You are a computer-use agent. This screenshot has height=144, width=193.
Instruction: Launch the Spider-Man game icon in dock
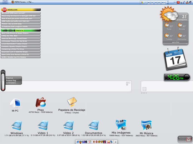click(104, 142)
